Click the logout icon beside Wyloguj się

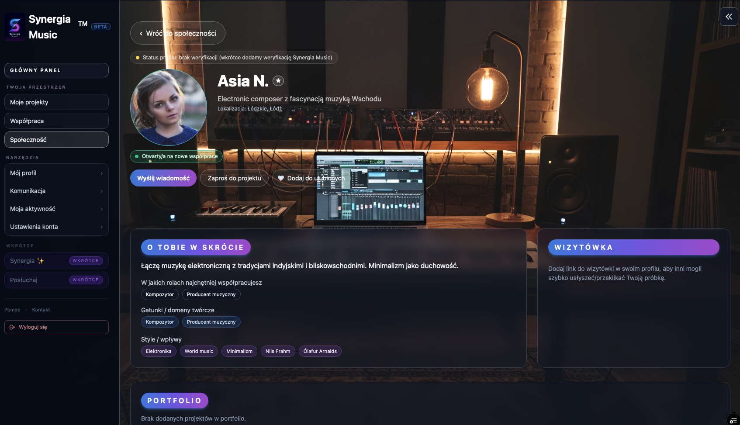pyautogui.click(x=12, y=327)
